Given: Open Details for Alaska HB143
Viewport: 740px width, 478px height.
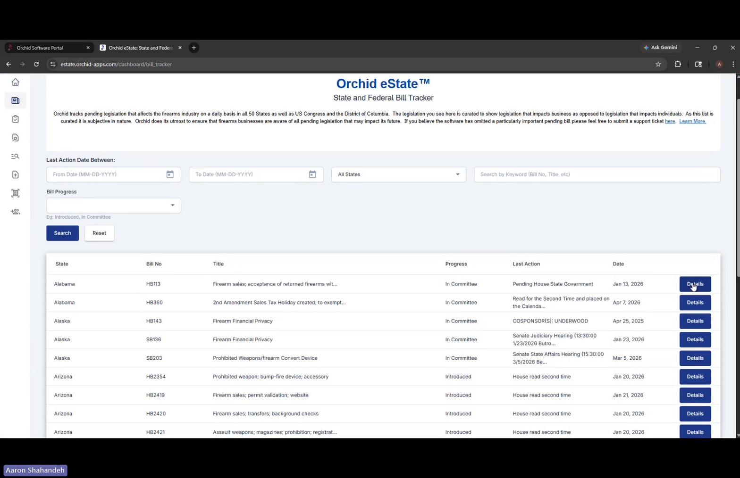Looking at the screenshot, I should (x=695, y=321).
